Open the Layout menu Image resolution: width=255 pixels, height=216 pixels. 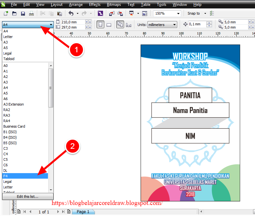[x=57, y=5]
